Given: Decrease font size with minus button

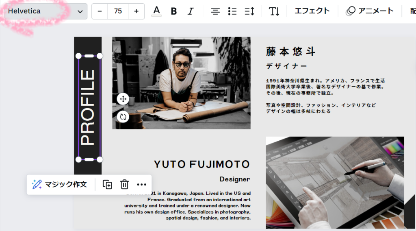Looking at the screenshot, I should tap(100, 11).
